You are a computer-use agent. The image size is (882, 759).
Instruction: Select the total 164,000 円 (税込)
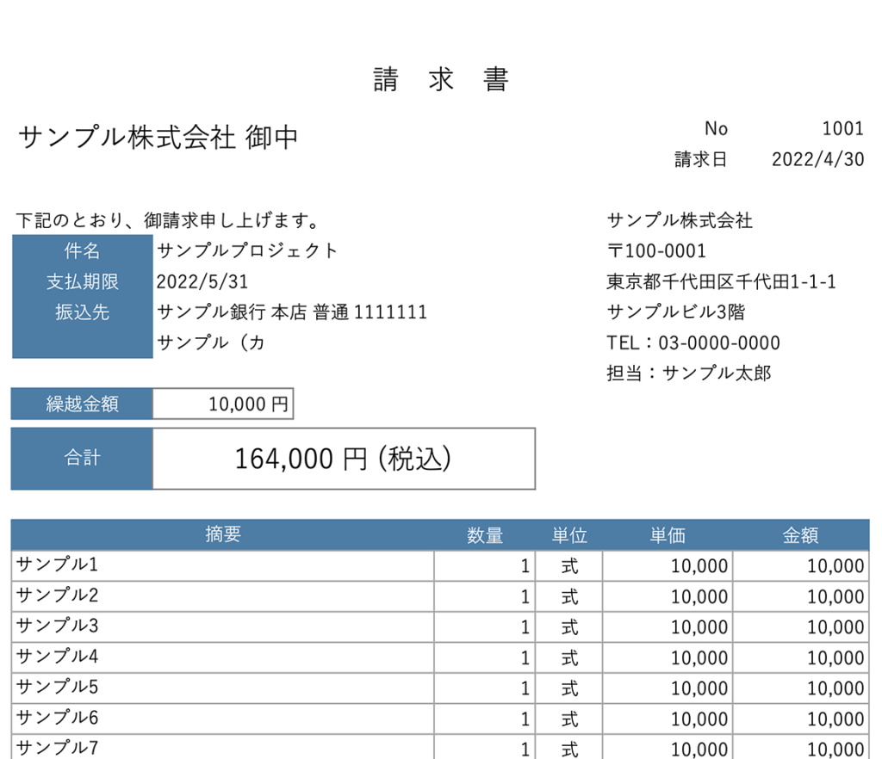343,459
